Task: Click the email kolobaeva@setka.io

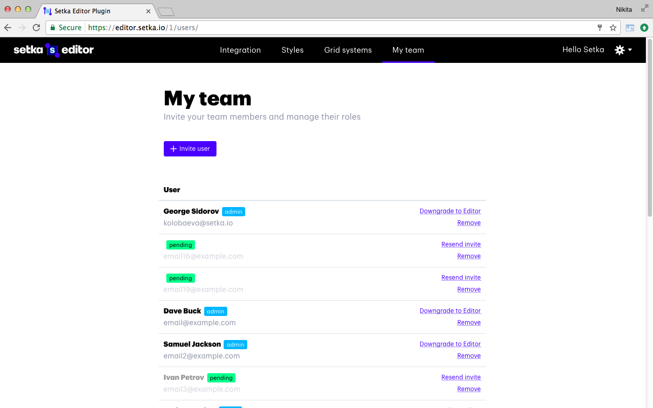Action: pos(198,223)
